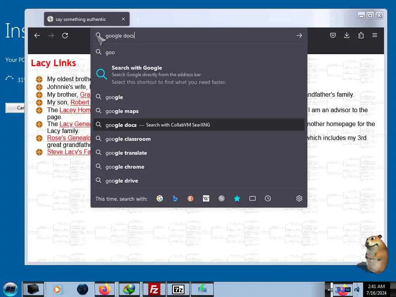Open Firefox from the taskbar
This screenshot has height=297, width=396.
105,289
